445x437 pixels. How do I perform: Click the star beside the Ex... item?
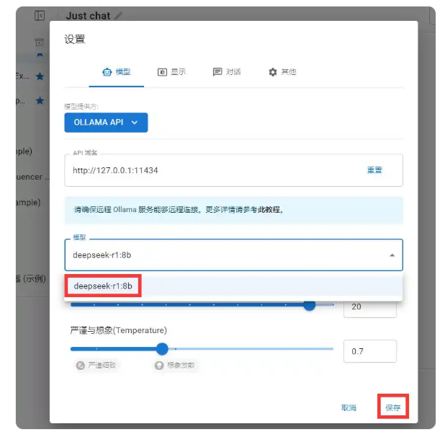point(40,76)
